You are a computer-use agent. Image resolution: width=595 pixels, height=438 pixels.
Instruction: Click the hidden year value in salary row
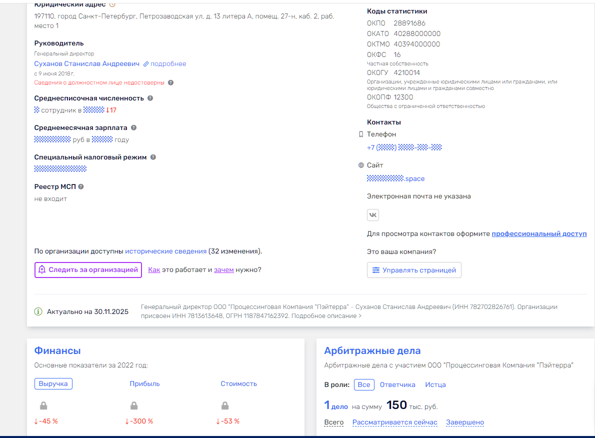pos(102,139)
